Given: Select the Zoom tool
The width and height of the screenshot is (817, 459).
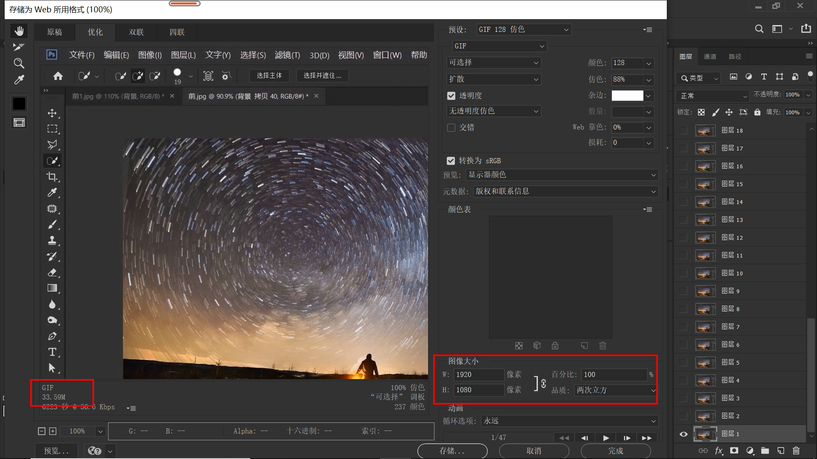Looking at the screenshot, I should (x=19, y=63).
